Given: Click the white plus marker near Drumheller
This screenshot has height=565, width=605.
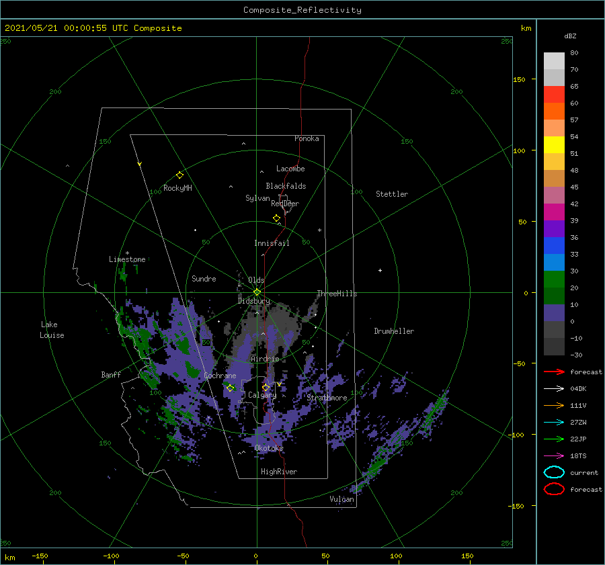Looking at the screenshot, I should pyautogui.click(x=380, y=270).
